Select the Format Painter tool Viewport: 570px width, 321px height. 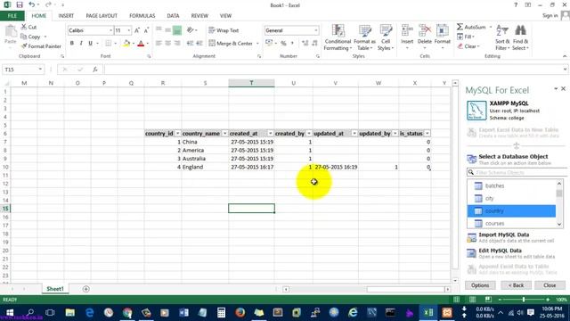[x=41, y=46]
